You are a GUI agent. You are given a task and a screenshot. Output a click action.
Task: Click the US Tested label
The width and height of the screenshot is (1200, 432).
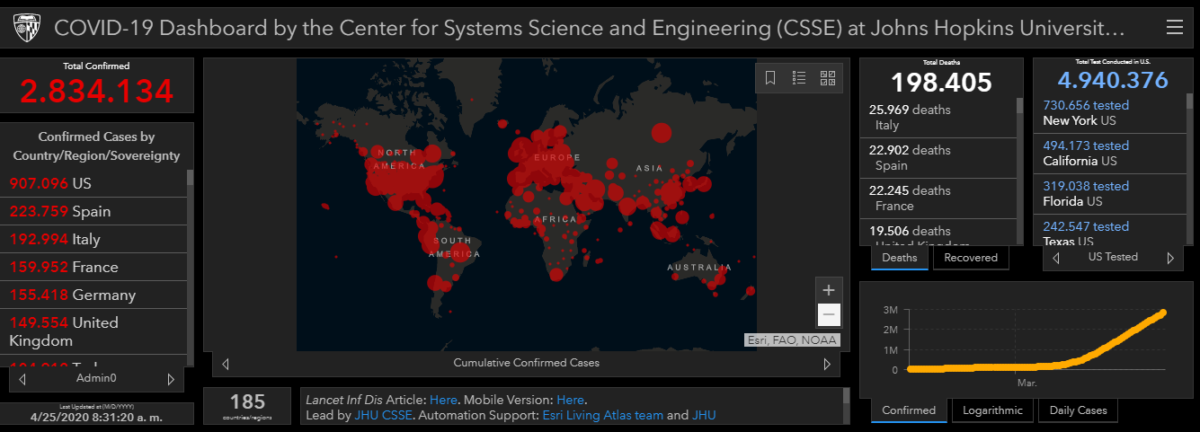click(1113, 257)
